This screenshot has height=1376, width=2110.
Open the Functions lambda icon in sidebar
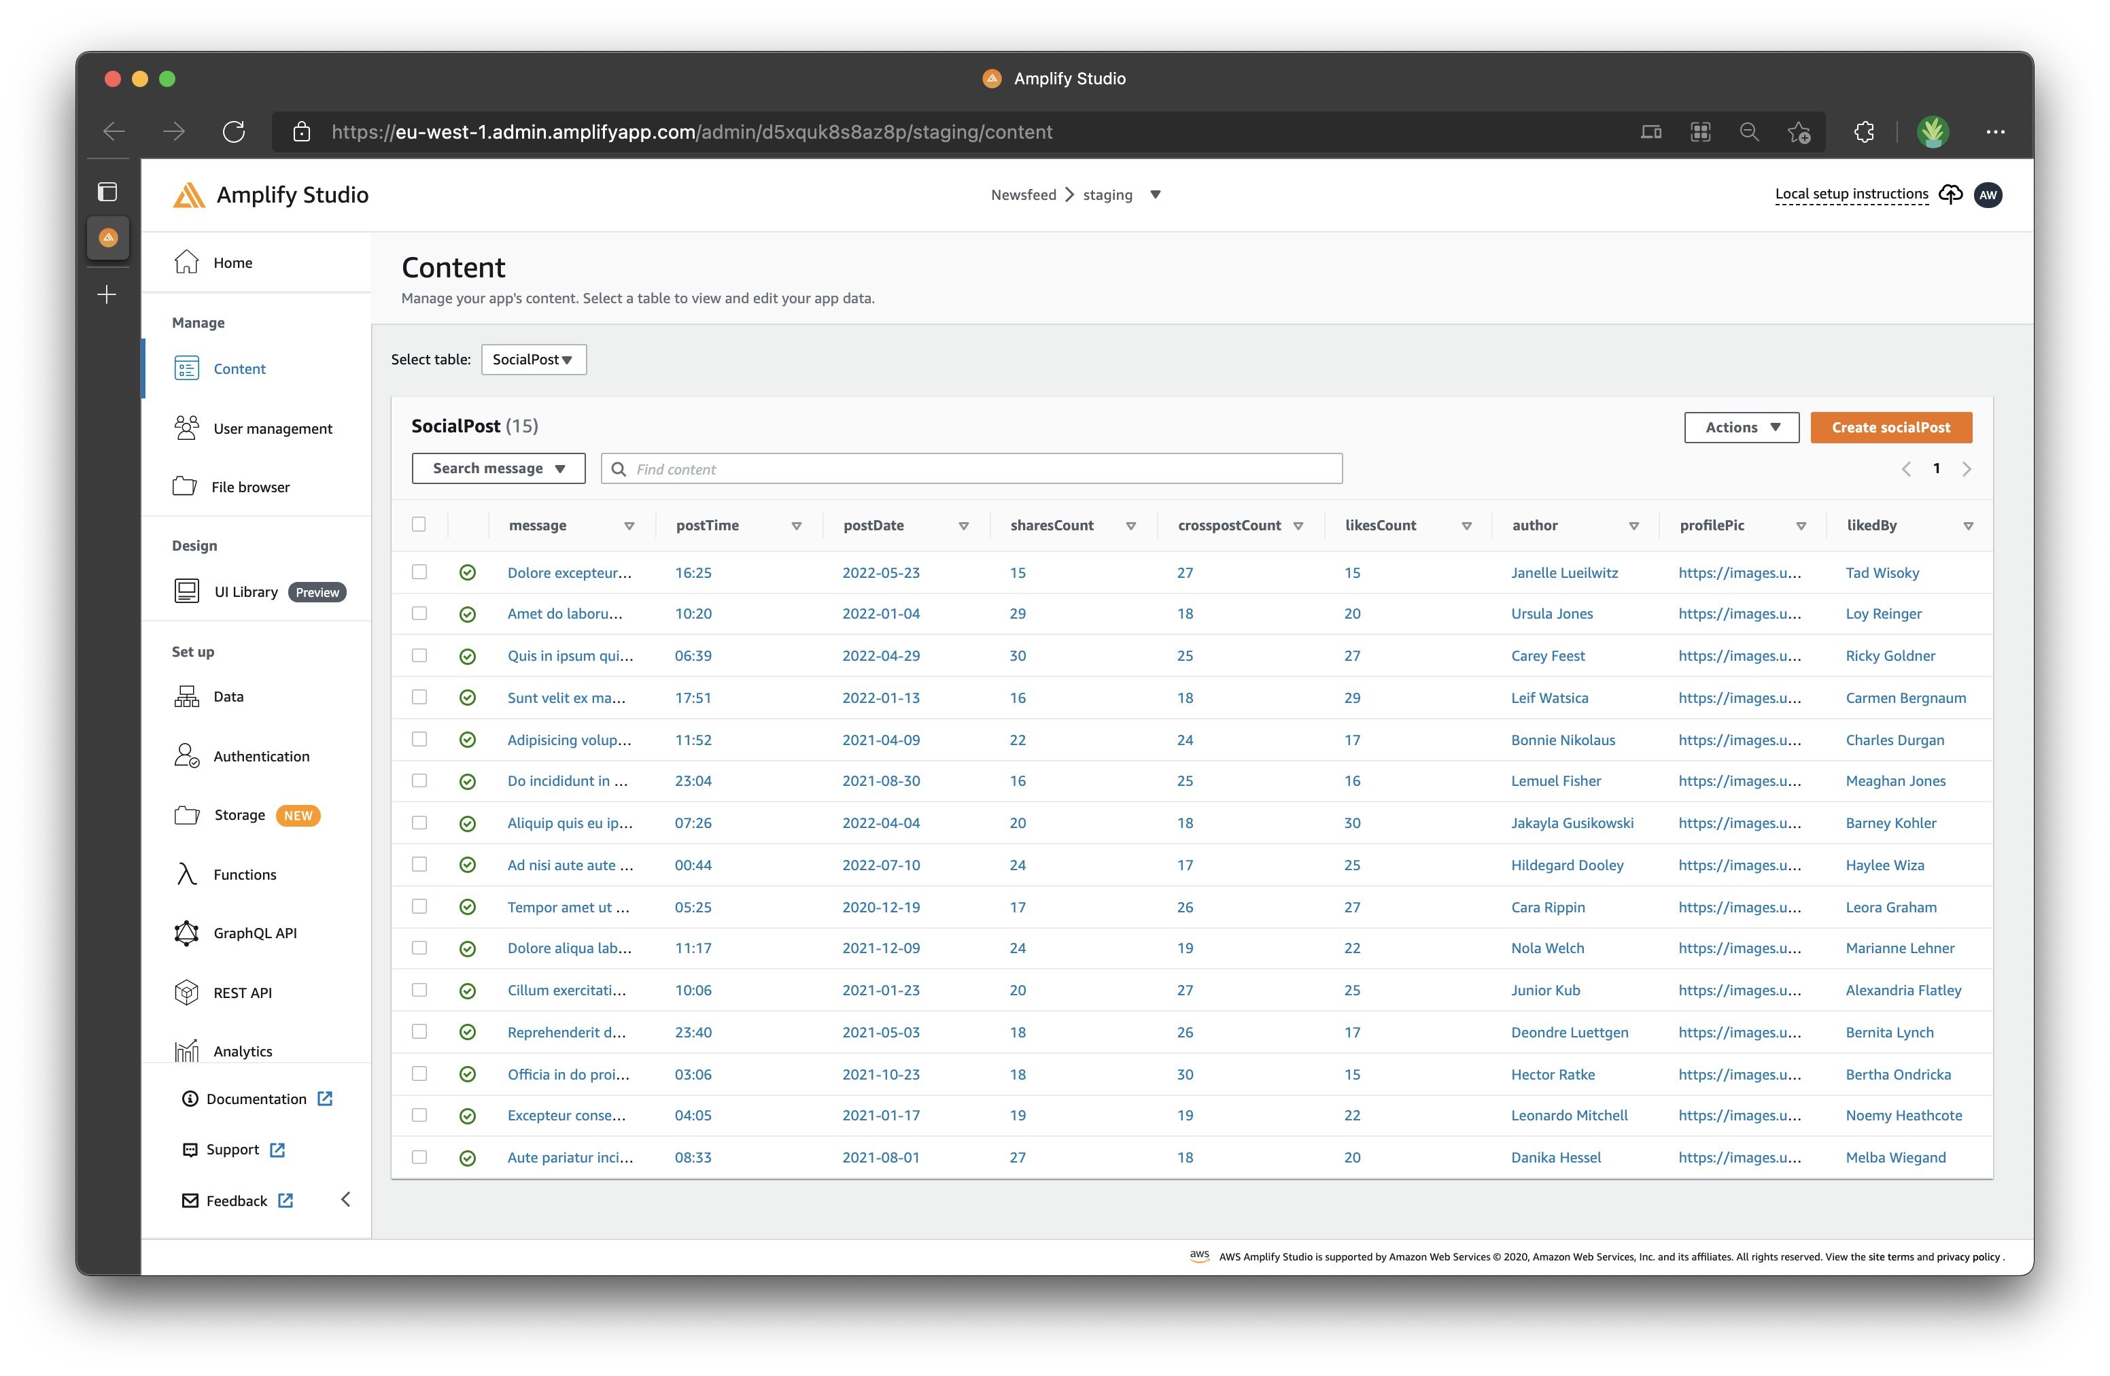tap(186, 874)
